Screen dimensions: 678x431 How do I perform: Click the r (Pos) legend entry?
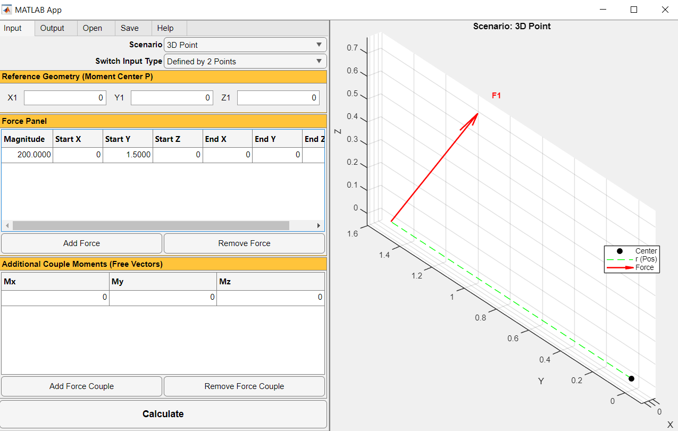tap(632, 259)
